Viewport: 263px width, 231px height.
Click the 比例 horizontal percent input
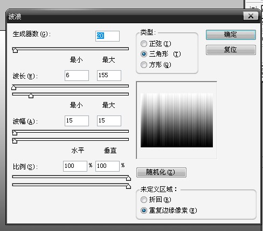tap(75, 166)
